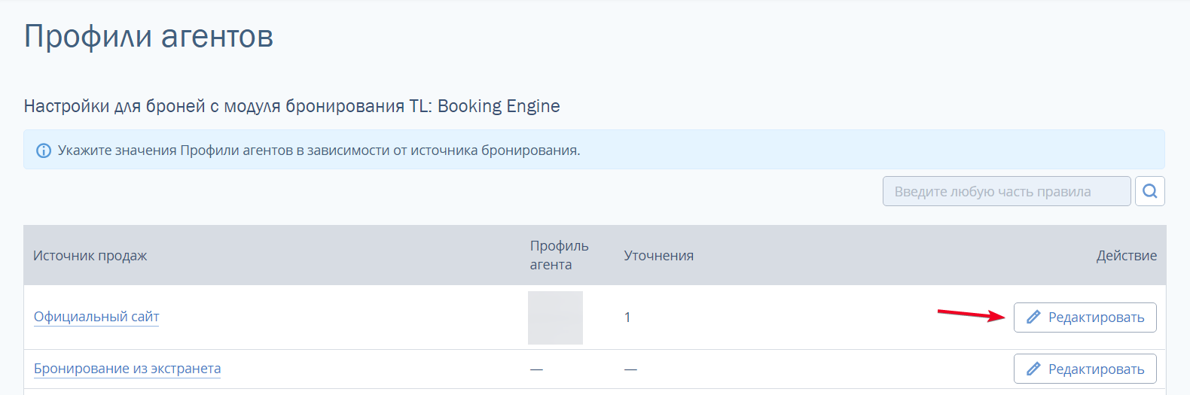Focus the rule search input field
This screenshot has height=395, width=1190.
coord(1007,191)
